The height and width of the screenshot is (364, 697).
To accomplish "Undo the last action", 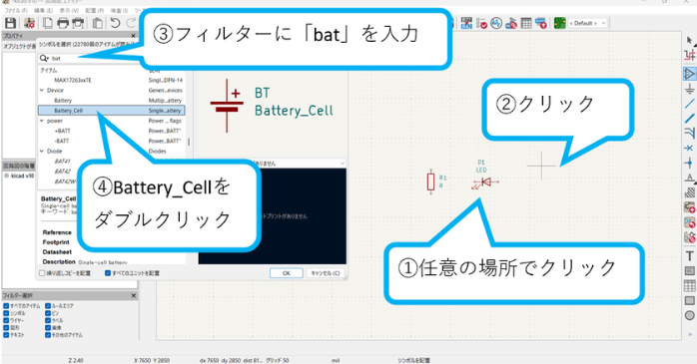I will [115, 23].
